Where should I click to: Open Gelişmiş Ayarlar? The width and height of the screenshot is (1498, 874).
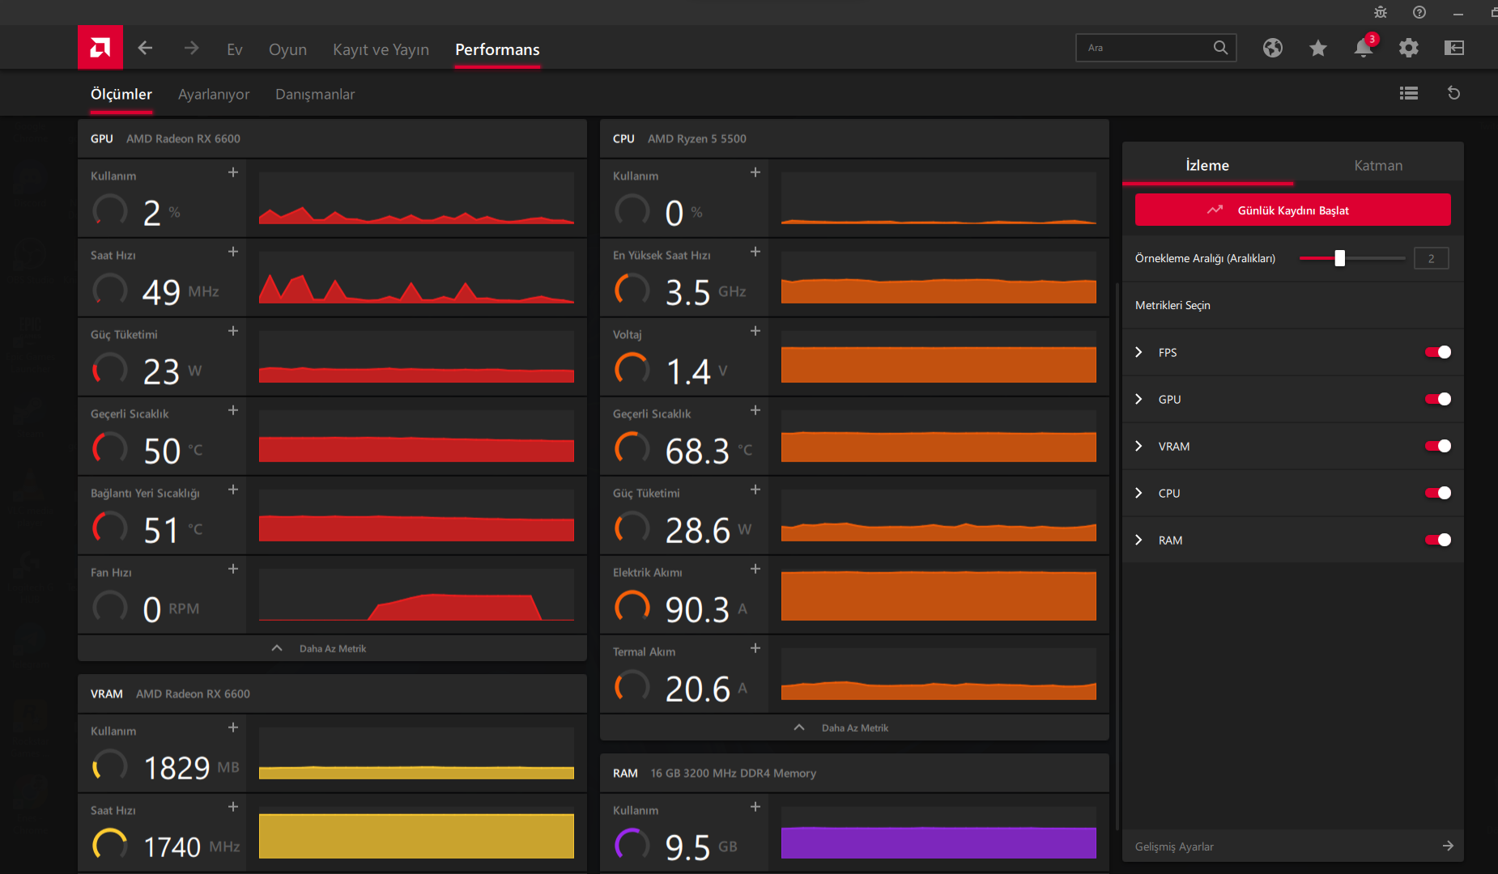1293,846
